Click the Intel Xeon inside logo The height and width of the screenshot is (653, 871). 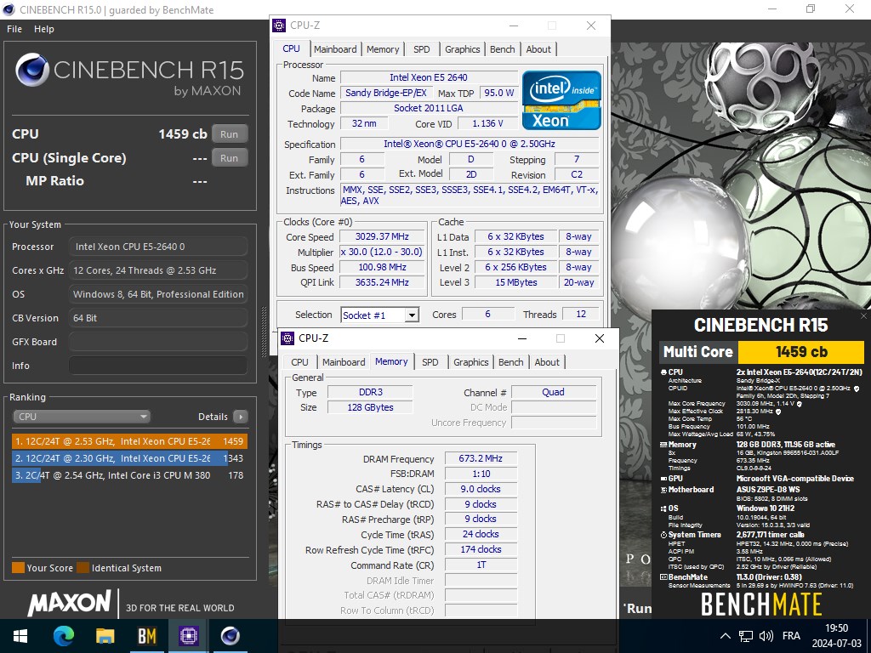click(x=561, y=100)
